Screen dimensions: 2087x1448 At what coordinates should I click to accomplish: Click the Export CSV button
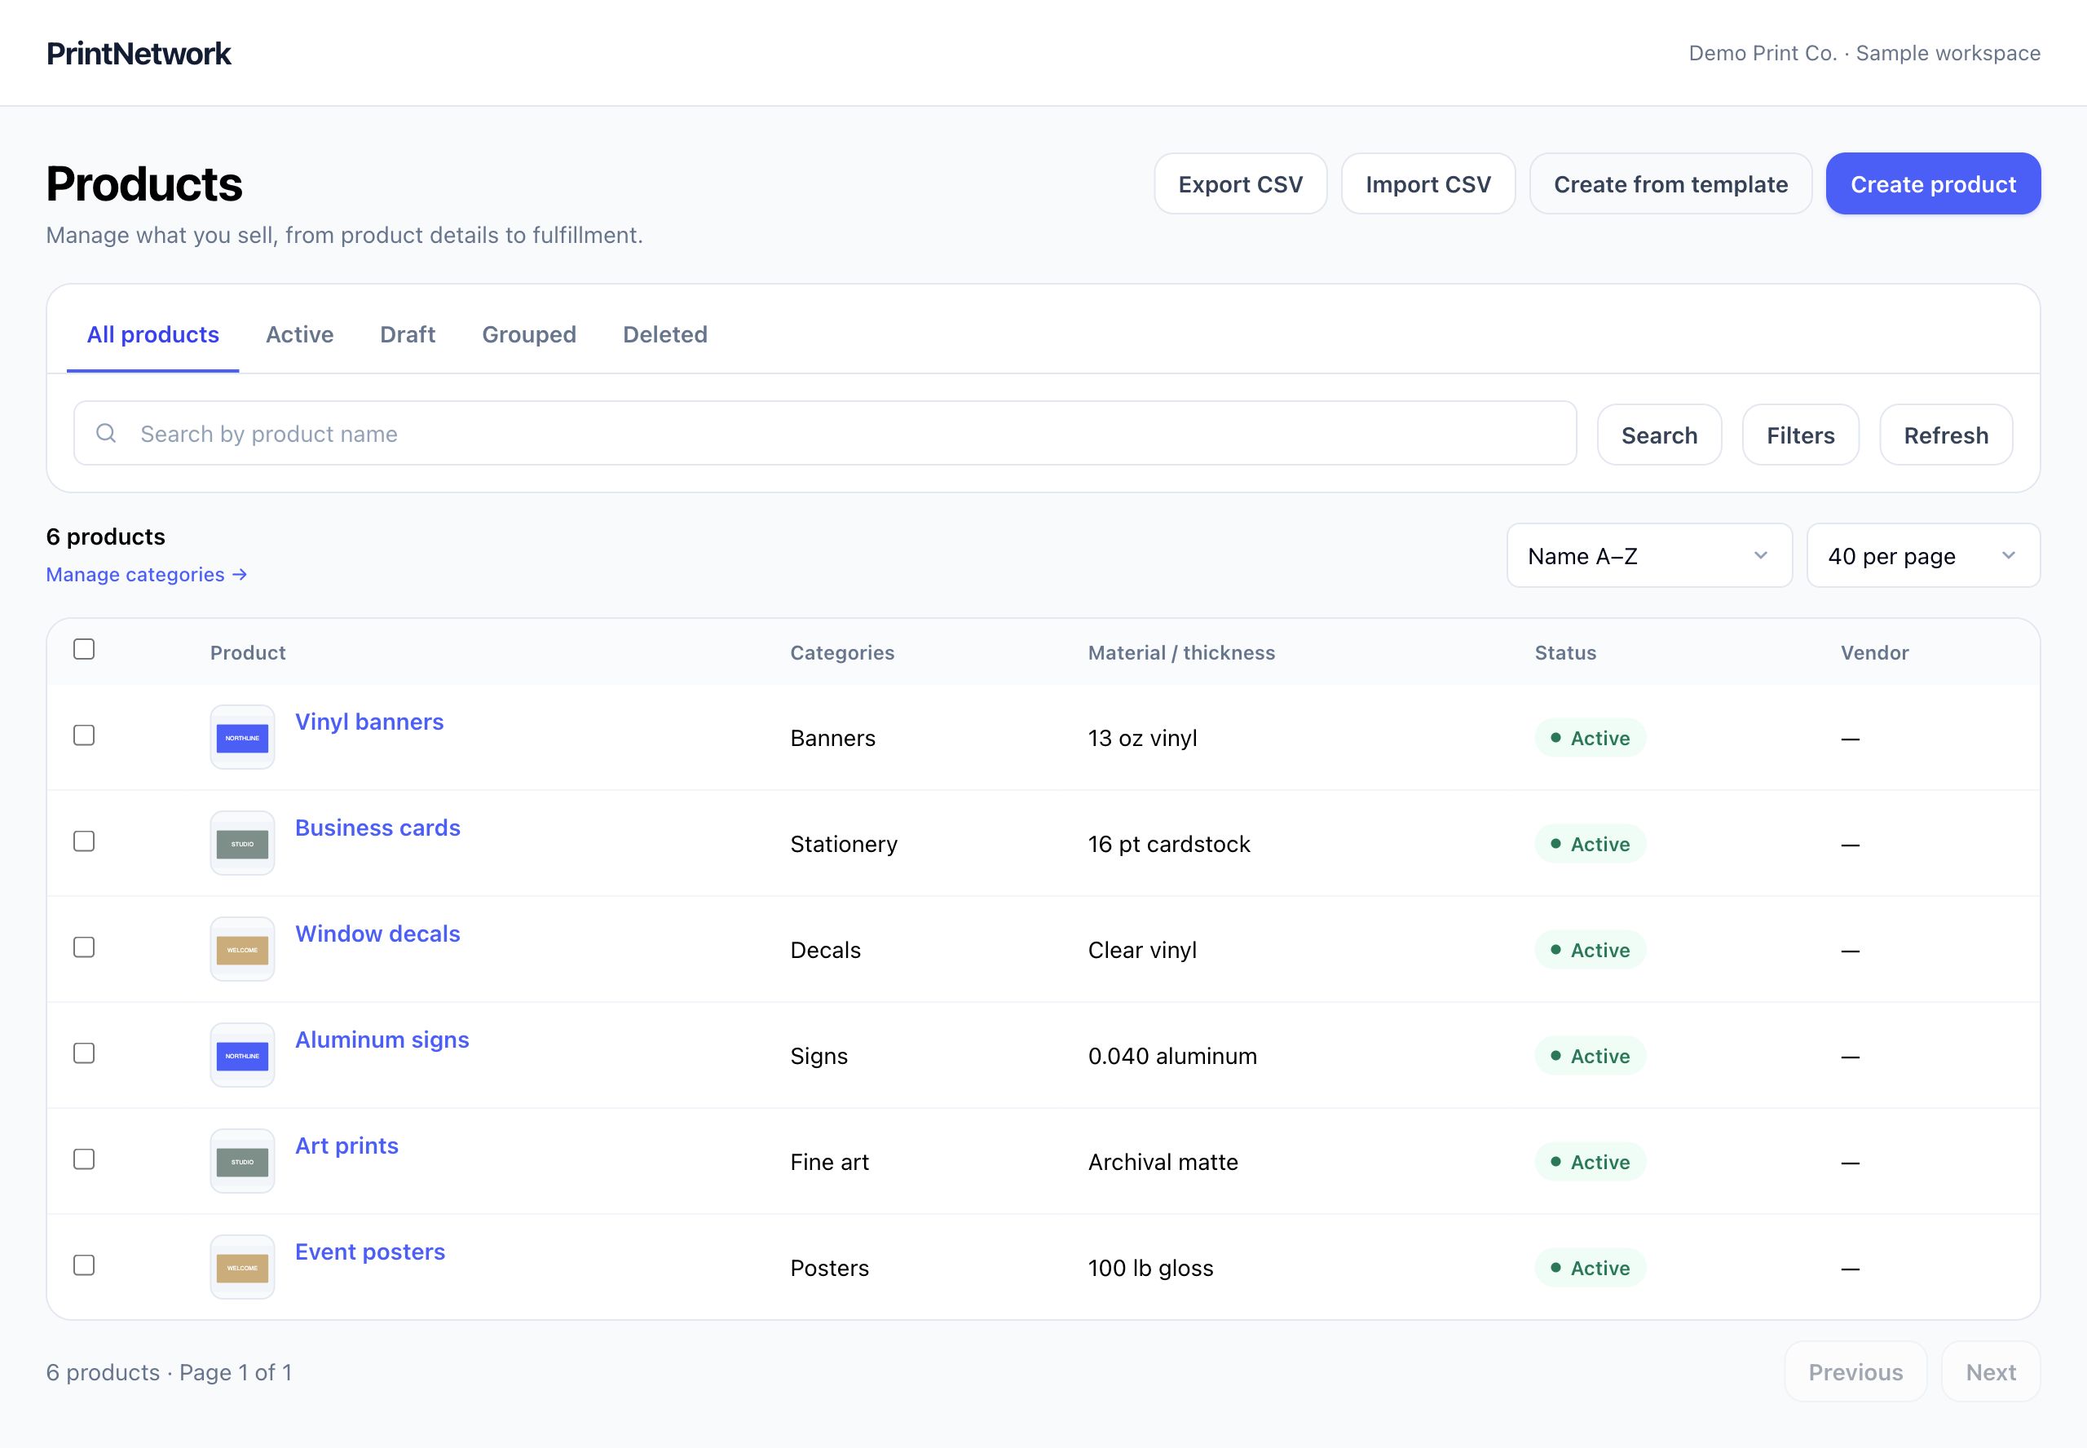[x=1240, y=184]
